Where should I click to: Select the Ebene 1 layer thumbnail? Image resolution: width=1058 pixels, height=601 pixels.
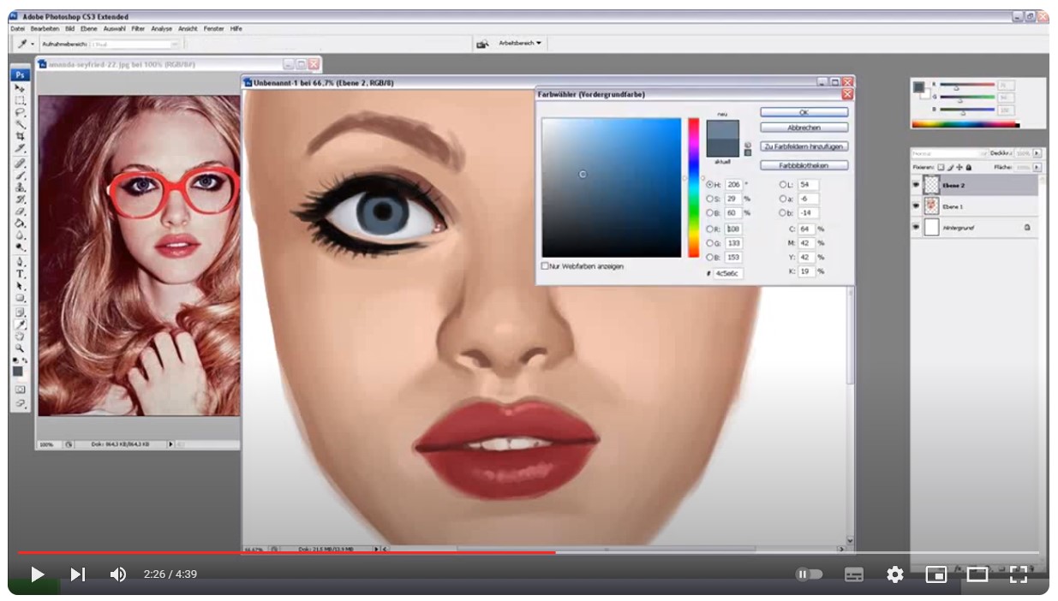(931, 206)
